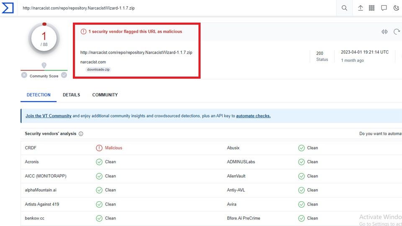Click the 'Do you want to automate' text
This screenshot has height=226, width=402.
coord(381,134)
